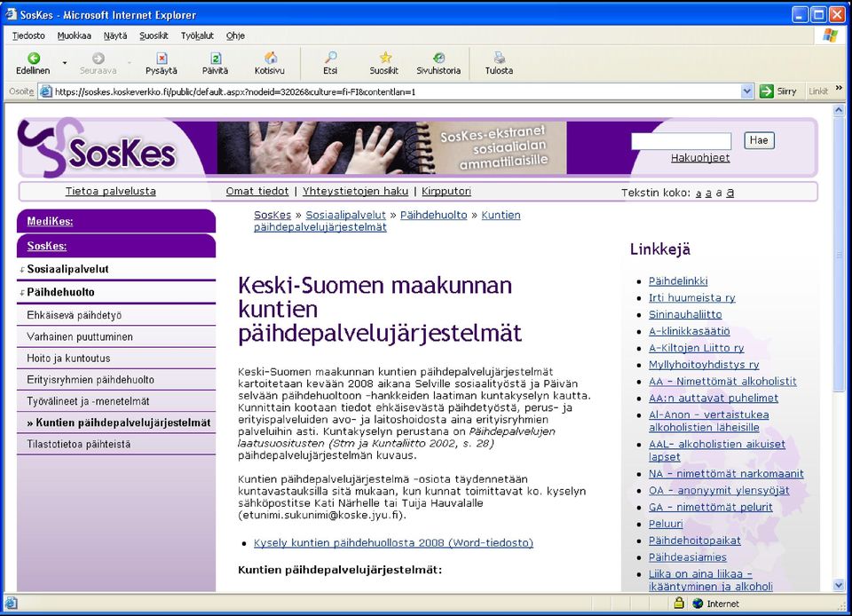This screenshot has height=616, width=852.
Task: Select Kuntien päihdepalvelujärjestelmät sidebar item
Action: 116,423
